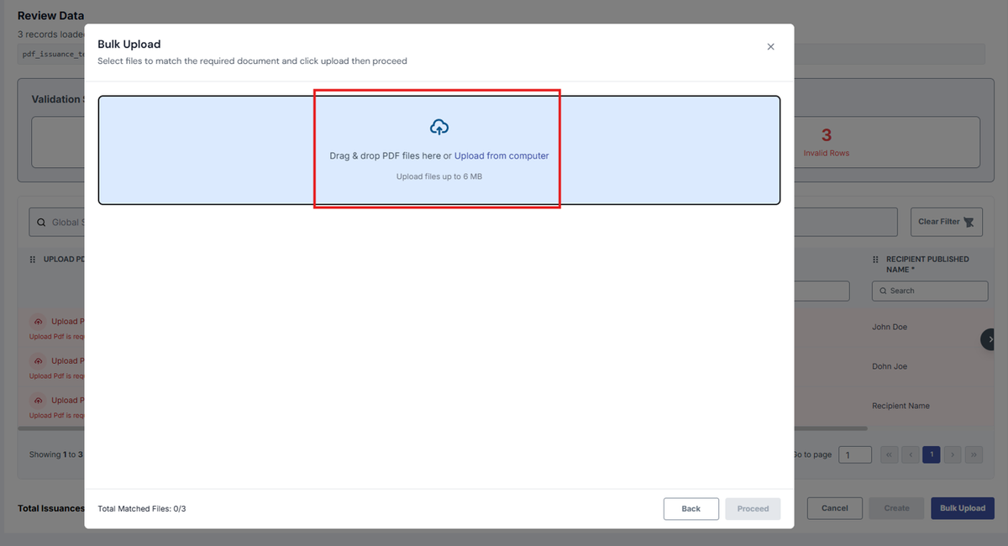Click the Go to page input field
Screen dimensions: 1008x546
pyautogui.click(x=855, y=455)
